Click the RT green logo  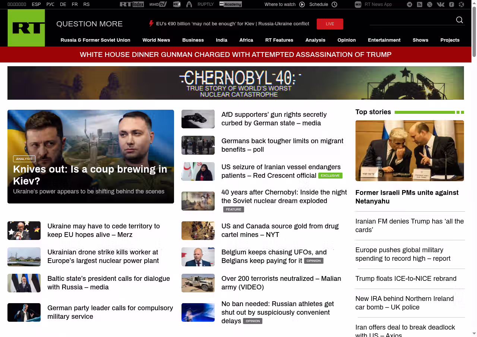pyautogui.click(x=26, y=28)
